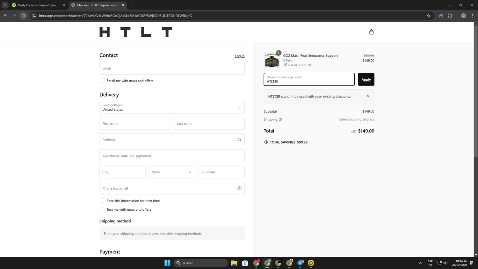478x269 pixels.
Task: Click the Apply discount button
Action: click(366, 79)
